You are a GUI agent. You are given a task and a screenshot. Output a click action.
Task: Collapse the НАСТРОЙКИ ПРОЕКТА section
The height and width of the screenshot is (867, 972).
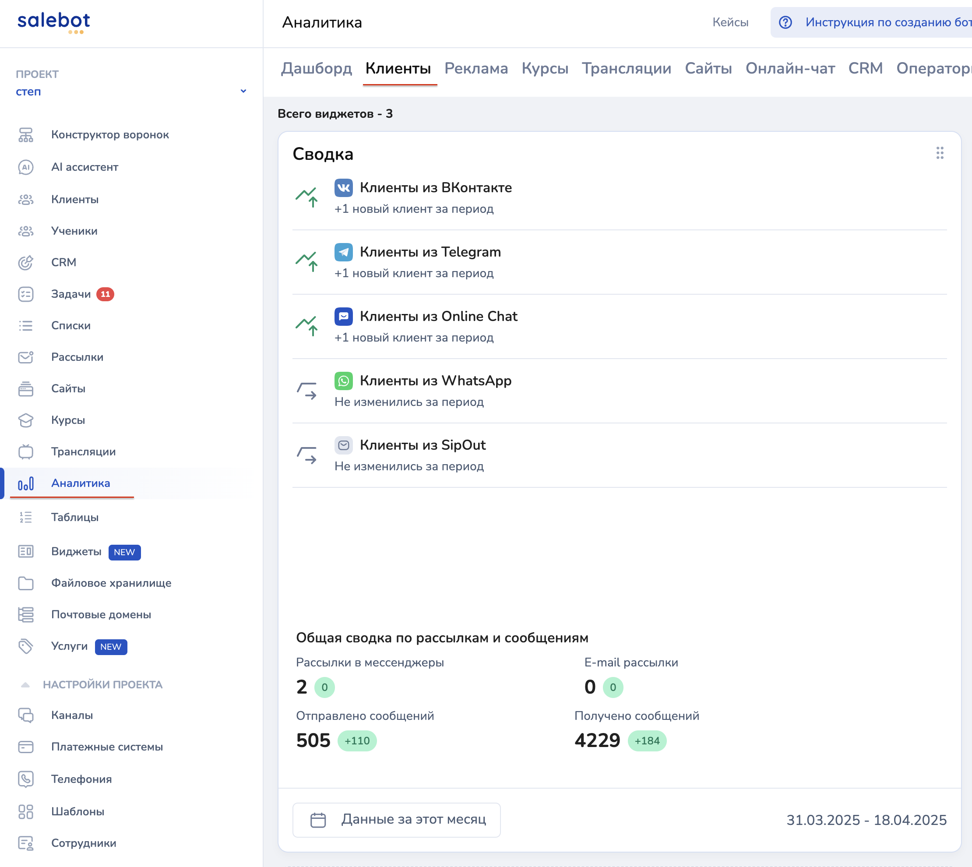[26, 684]
